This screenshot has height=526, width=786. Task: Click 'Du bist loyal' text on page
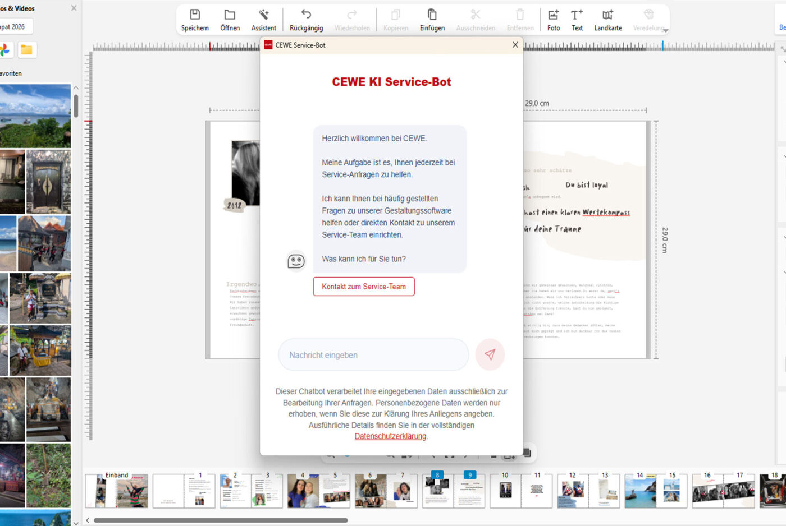(586, 185)
